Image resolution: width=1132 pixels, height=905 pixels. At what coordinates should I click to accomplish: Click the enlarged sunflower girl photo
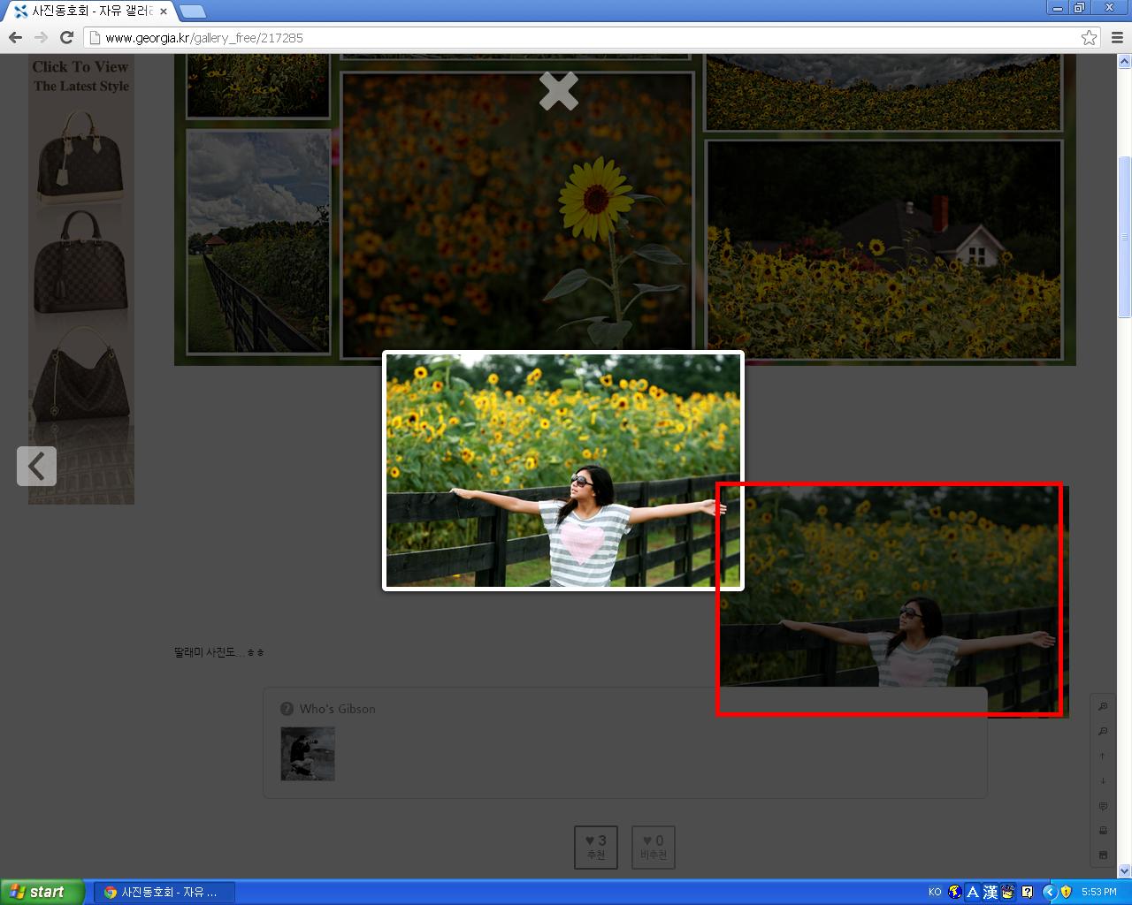(x=562, y=470)
